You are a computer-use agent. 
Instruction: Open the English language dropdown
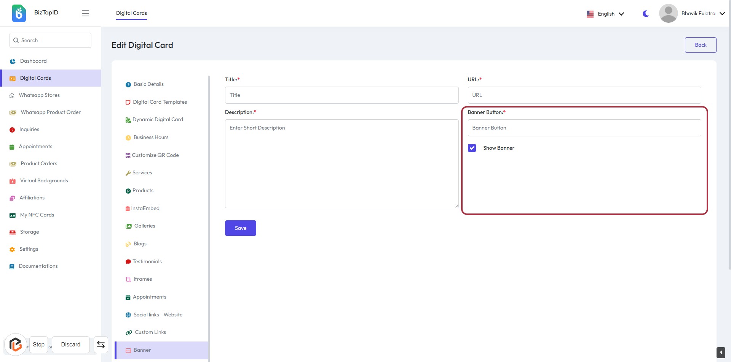click(x=605, y=14)
